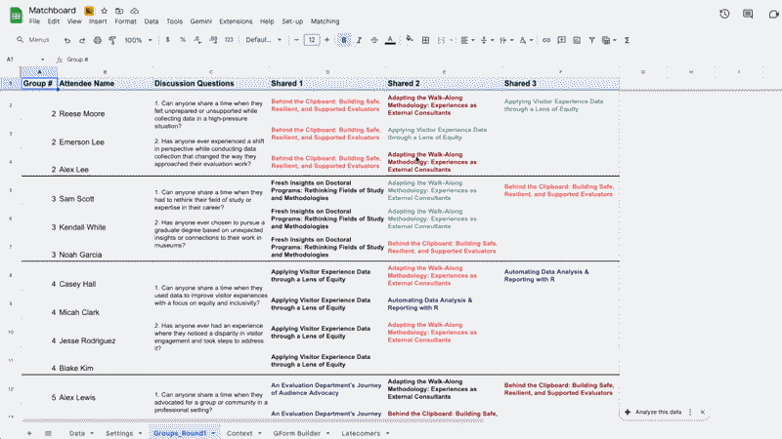Open the Google Sheets home logo

pos(16,15)
